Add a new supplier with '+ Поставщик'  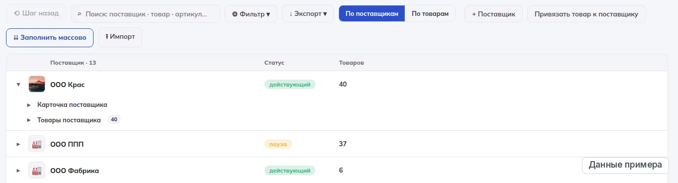pyautogui.click(x=493, y=14)
